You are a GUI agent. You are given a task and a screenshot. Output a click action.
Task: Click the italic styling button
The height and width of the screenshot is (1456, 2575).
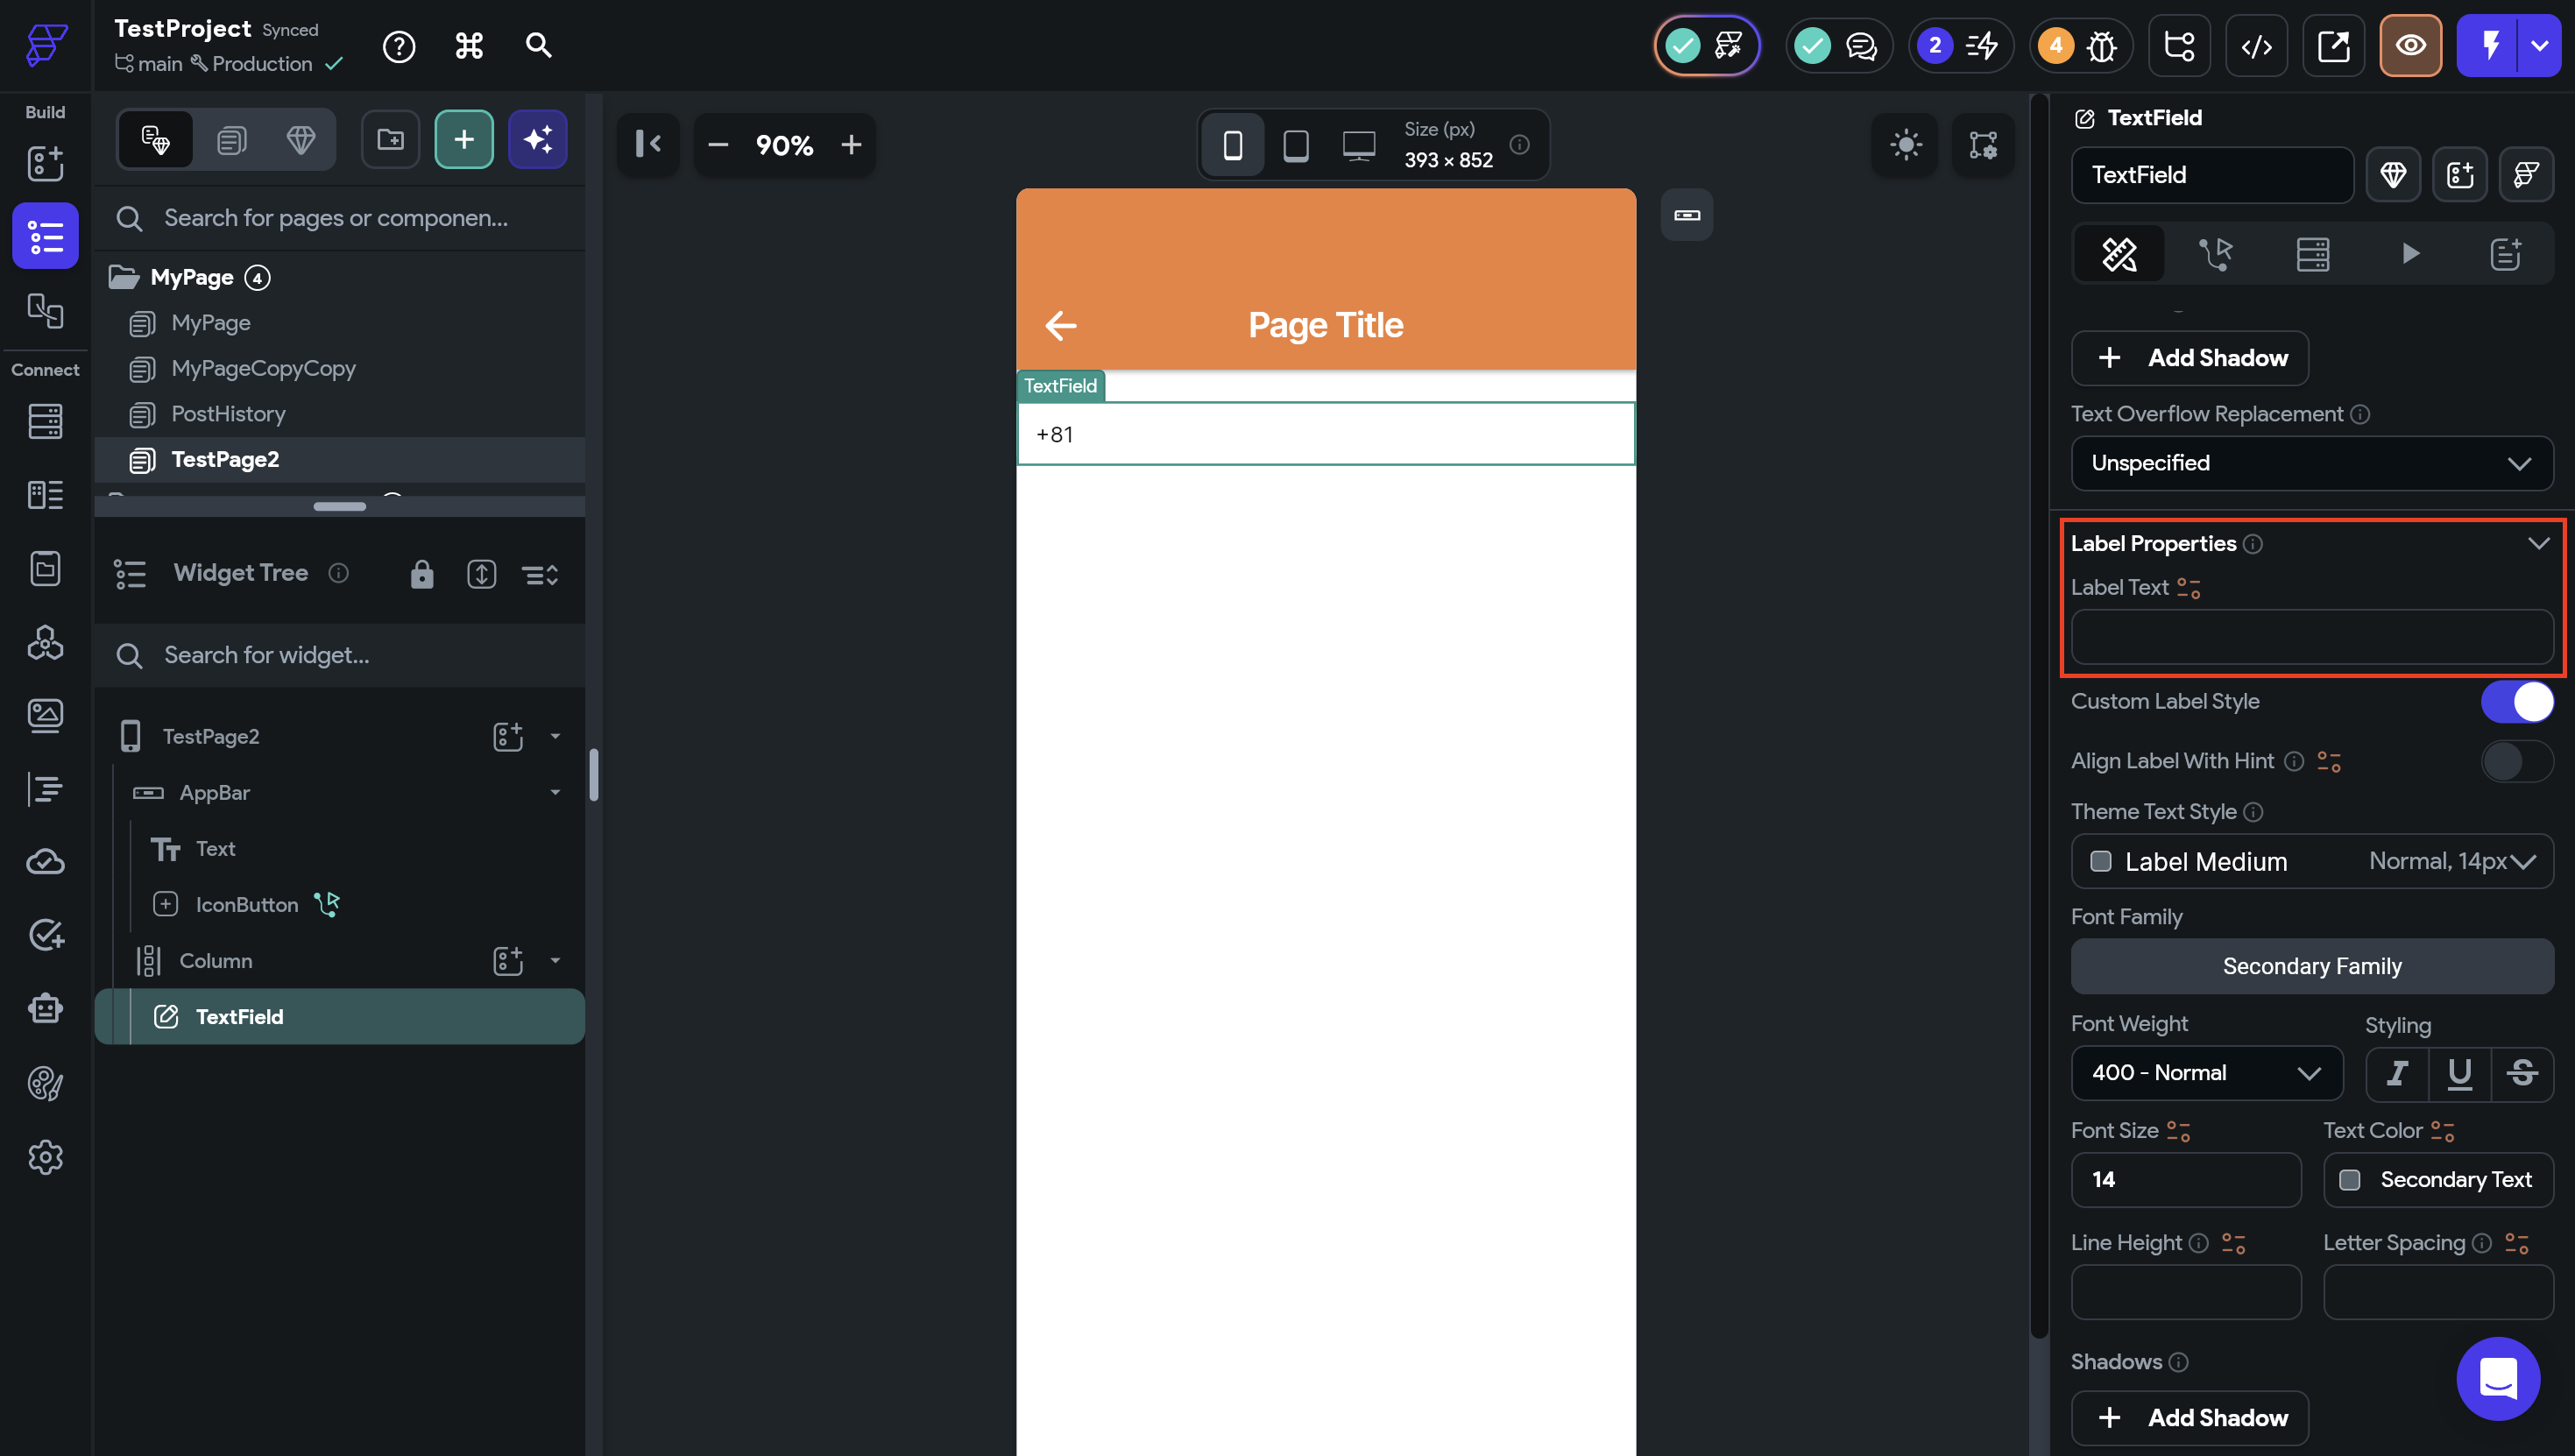pyautogui.click(x=2397, y=1073)
